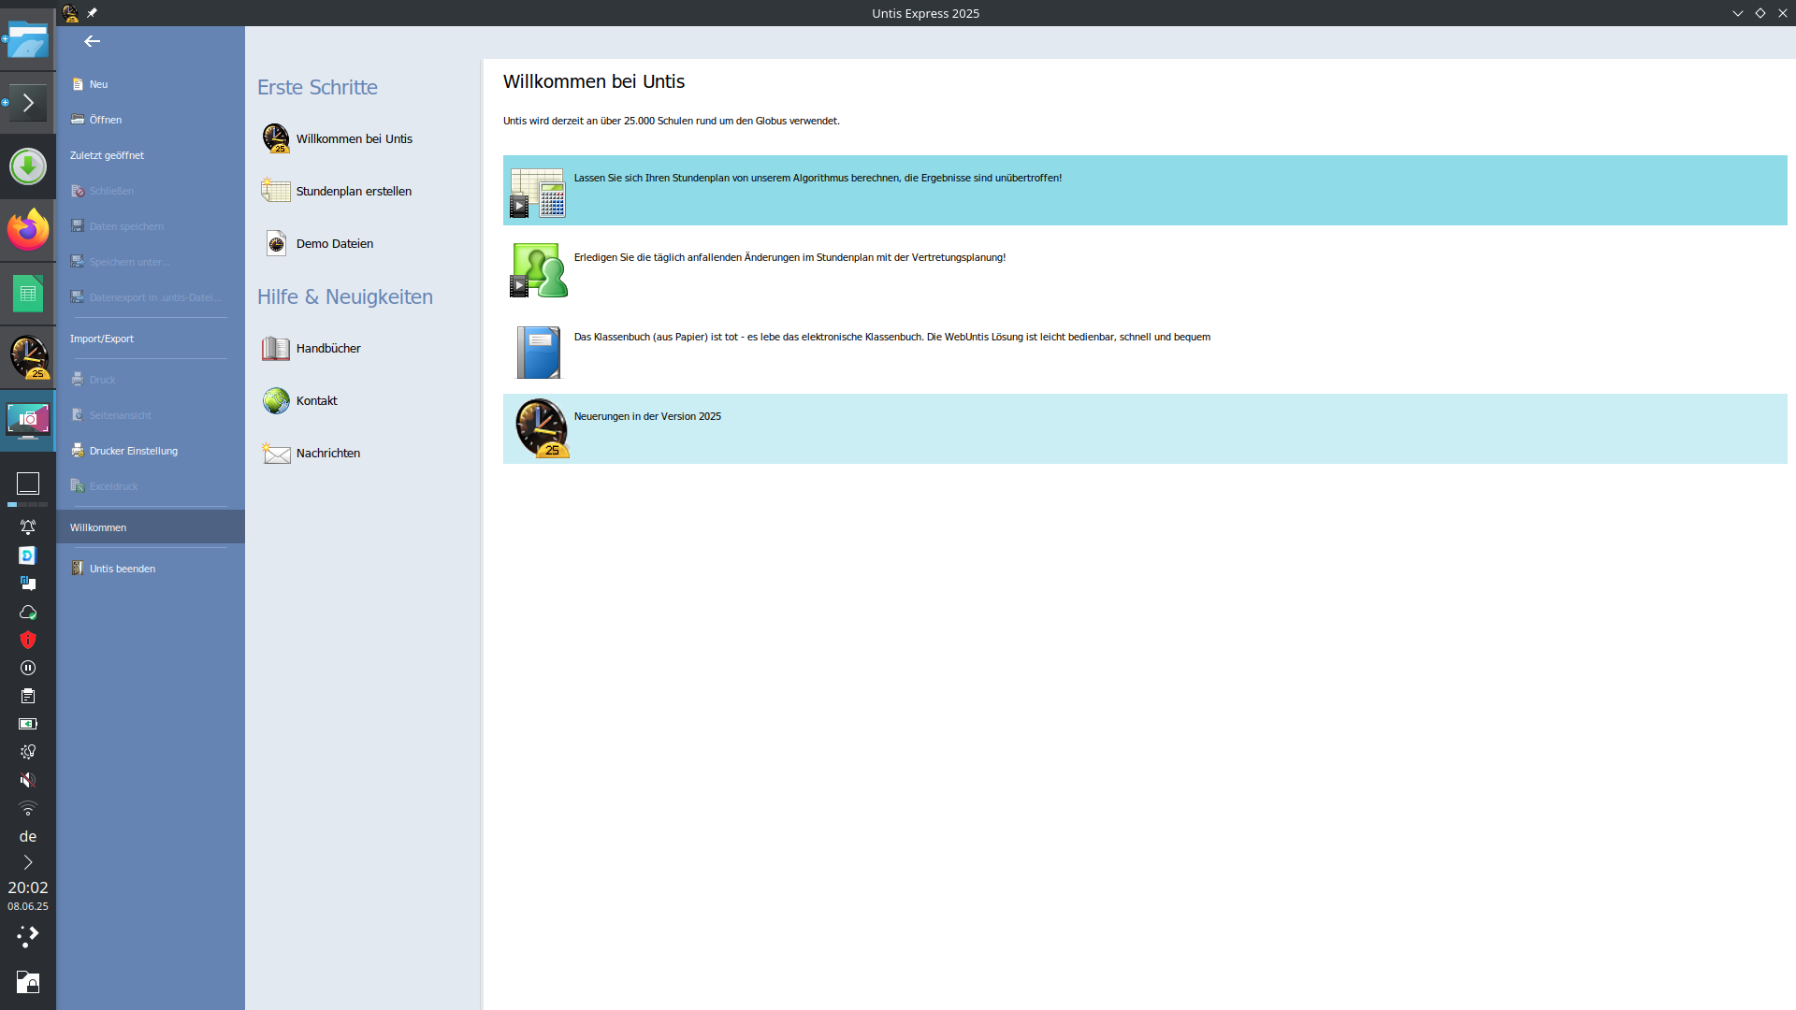Open Willkommen bei Untis link
The image size is (1796, 1010).
tap(355, 138)
